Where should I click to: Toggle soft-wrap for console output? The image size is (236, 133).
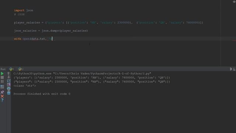(x=8, y=81)
